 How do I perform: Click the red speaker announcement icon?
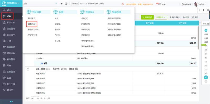[123, 4]
